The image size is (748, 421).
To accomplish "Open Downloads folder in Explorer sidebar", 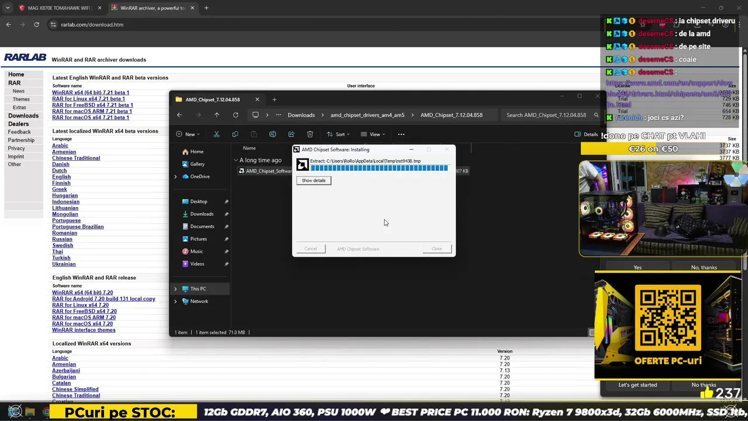I will point(202,214).
